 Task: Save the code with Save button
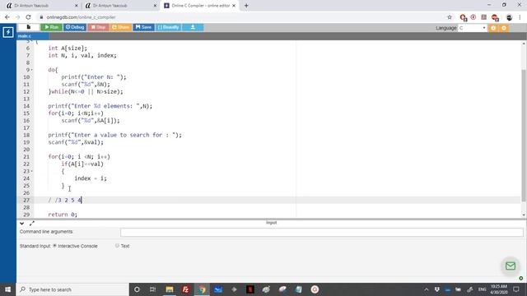pos(143,27)
